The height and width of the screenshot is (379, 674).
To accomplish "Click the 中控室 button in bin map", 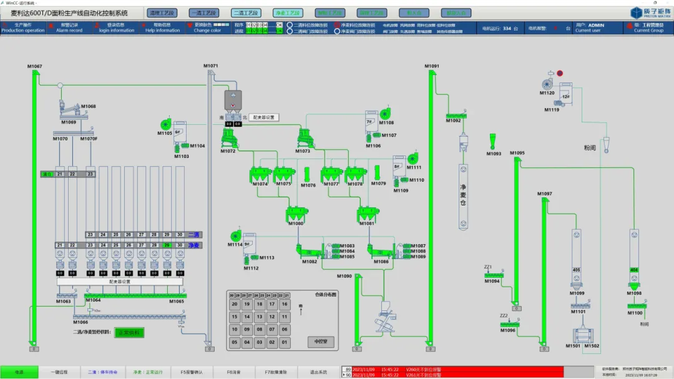I will click(x=321, y=342).
